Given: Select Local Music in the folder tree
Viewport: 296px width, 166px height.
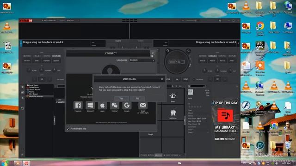Looking at the screenshot, I should pyautogui.click(x=33, y=85).
